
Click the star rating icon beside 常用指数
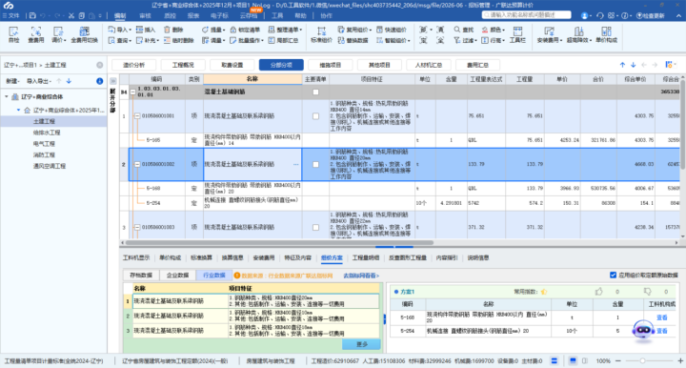coord(544,292)
